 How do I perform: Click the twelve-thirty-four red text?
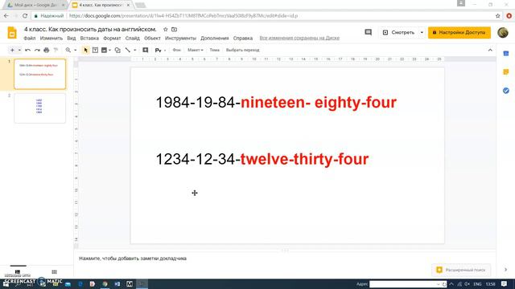coord(304,159)
